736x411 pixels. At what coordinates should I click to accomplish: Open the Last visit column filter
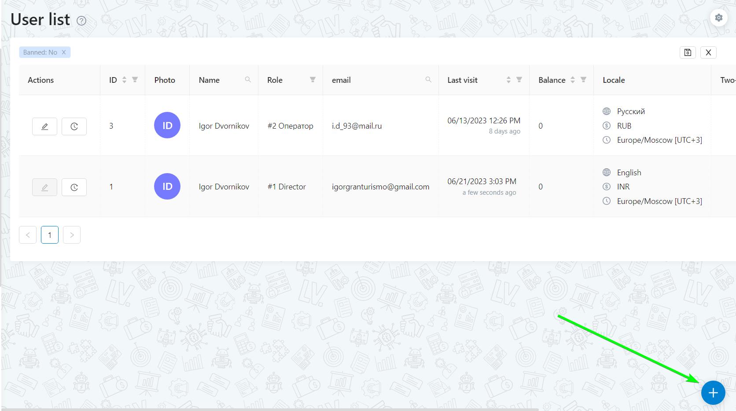pos(520,80)
